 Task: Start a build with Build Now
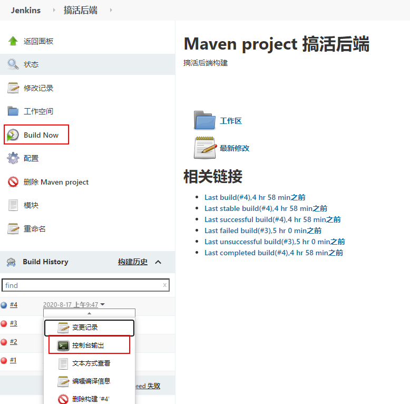click(41, 135)
